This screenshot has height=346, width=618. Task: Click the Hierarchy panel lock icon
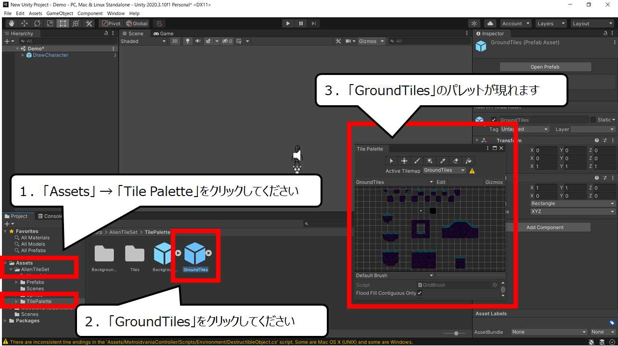[x=106, y=34]
